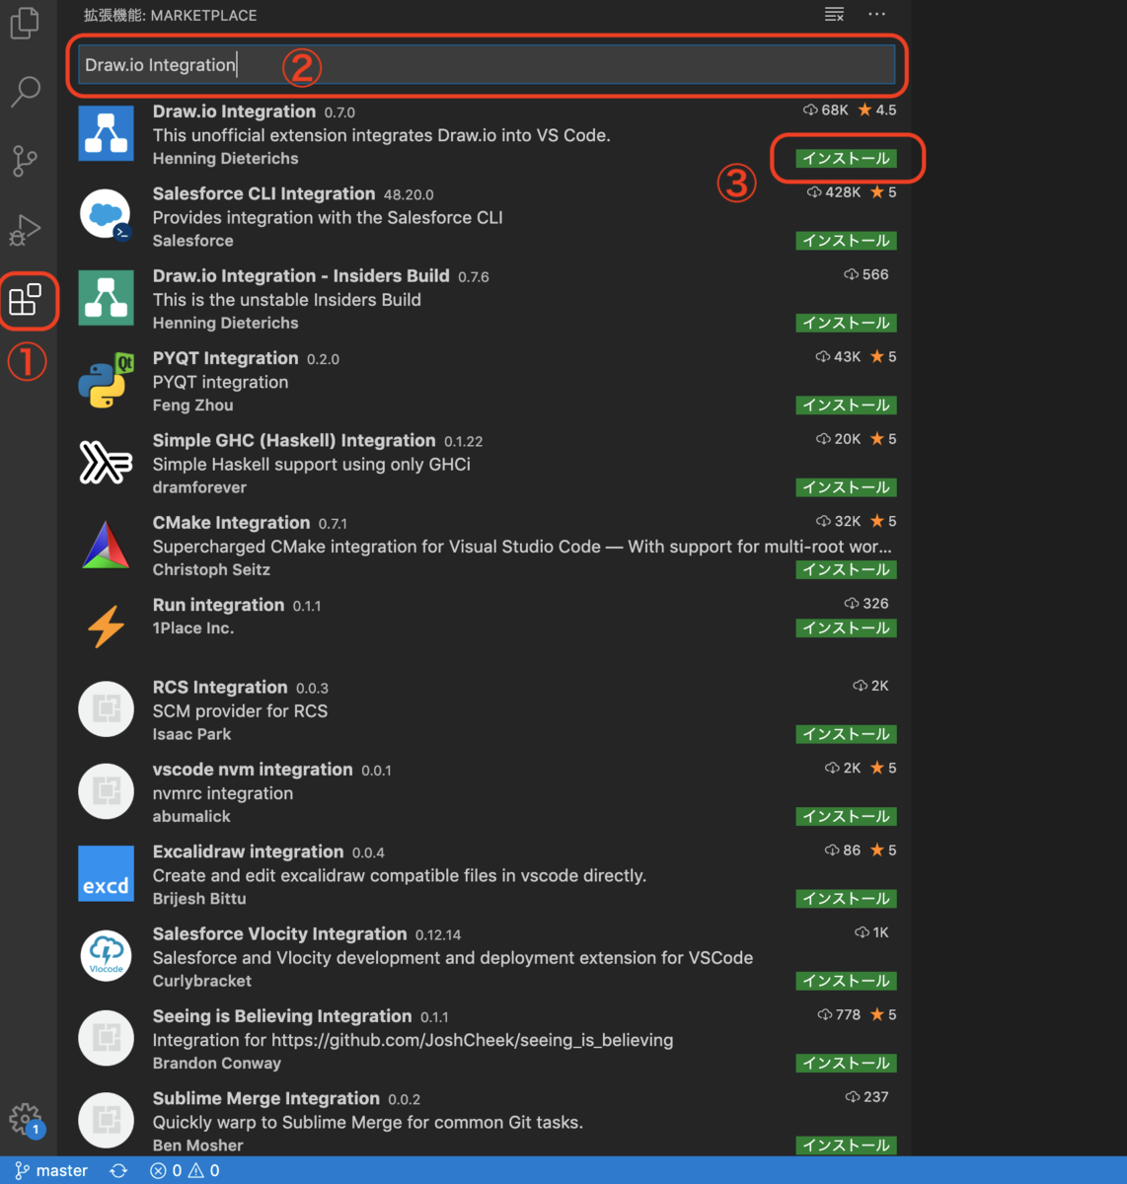This screenshot has width=1127, height=1184.
Task: Select the 428K download count
Action: tap(835, 192)
